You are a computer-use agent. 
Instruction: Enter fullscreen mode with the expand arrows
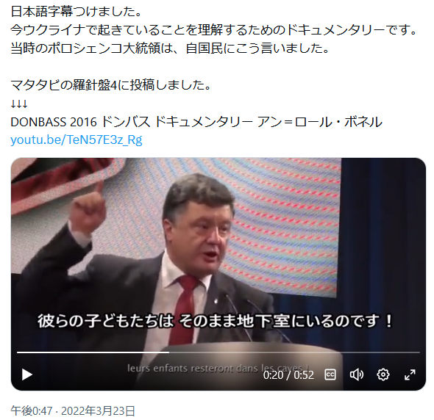pos(410,374)
